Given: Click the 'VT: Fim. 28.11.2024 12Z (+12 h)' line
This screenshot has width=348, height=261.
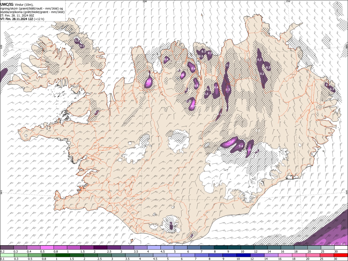Looking at the screenshot, I should pyautogui.click(x=22, y=19).
